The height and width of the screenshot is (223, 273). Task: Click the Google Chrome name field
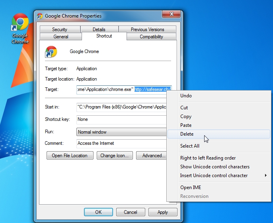point(84,51)
